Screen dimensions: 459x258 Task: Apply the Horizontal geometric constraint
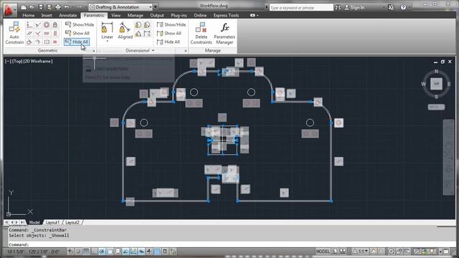pyautogui.click(x=47, y=34)
